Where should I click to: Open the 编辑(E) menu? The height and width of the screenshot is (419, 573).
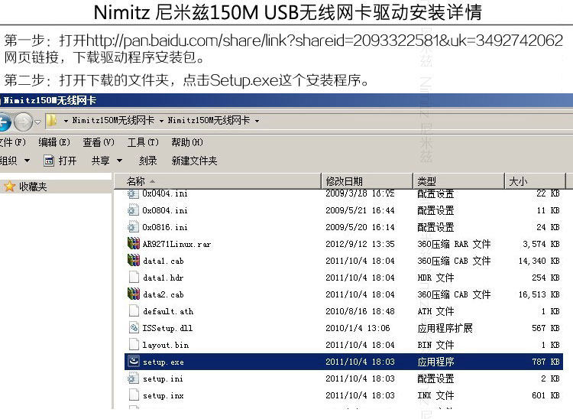click(54, 142)
